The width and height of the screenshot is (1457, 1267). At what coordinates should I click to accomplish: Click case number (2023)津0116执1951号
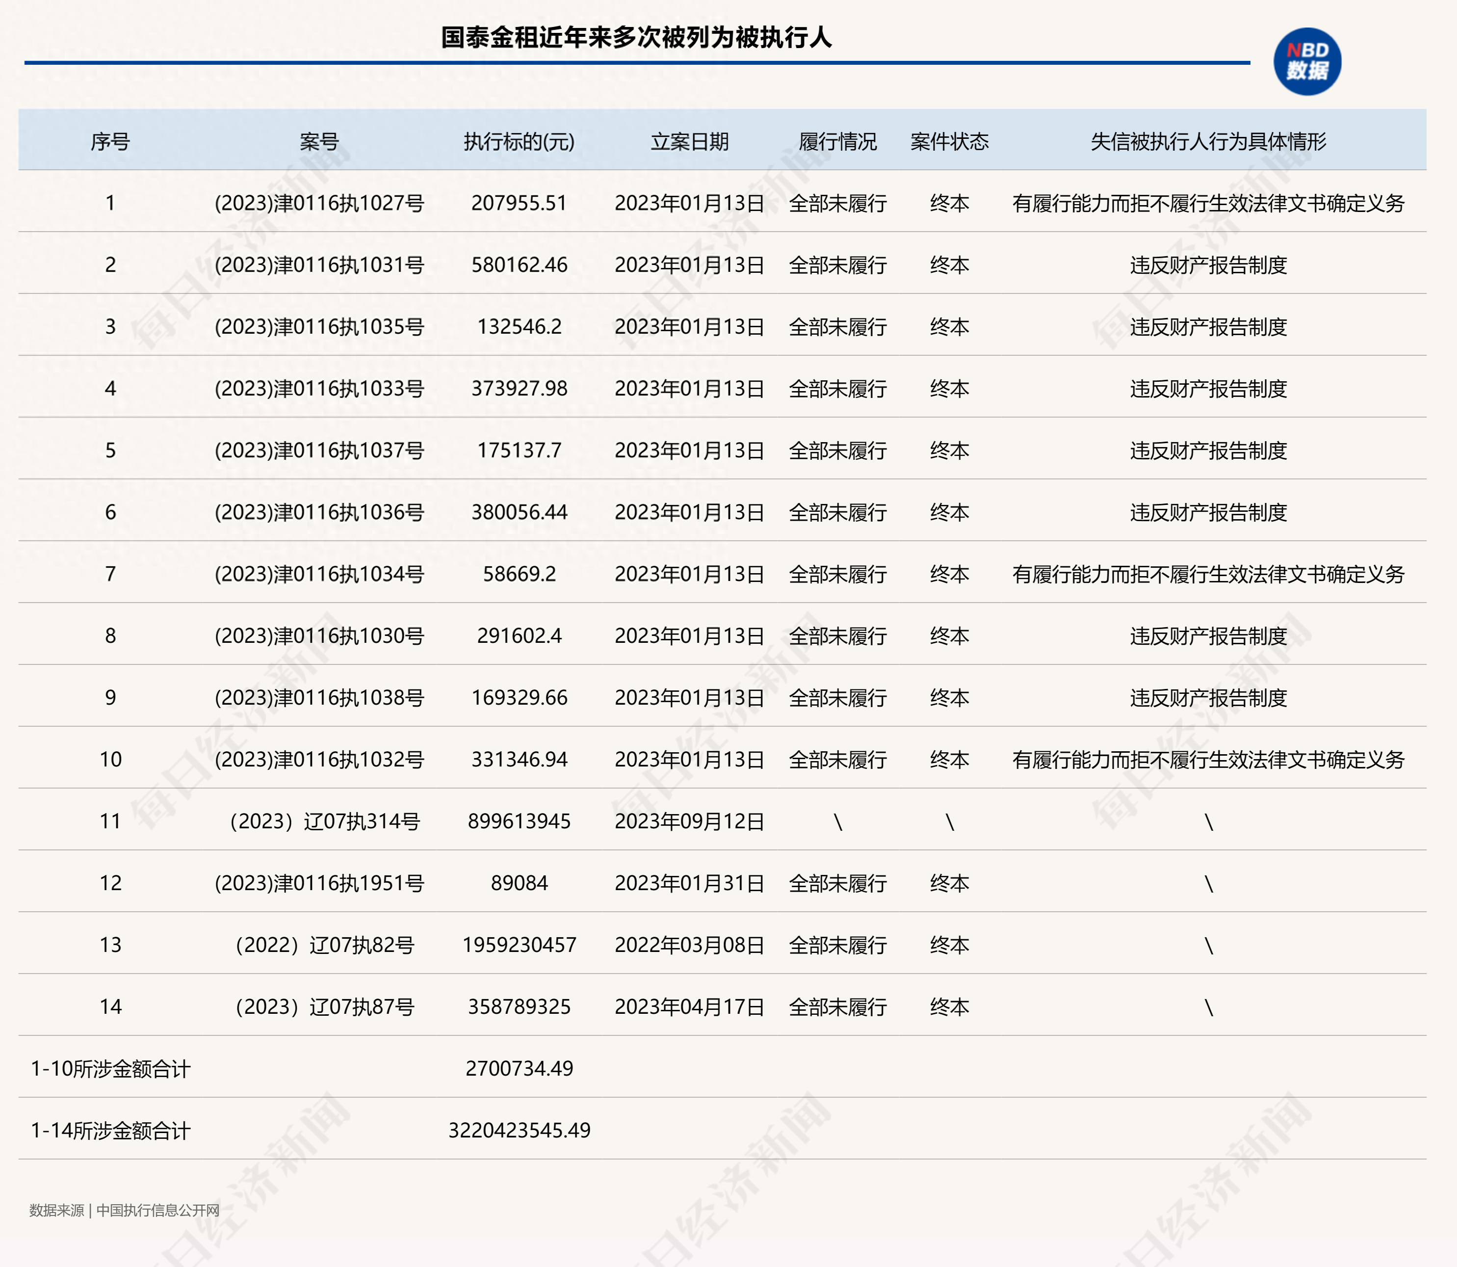tap(319, 883)
